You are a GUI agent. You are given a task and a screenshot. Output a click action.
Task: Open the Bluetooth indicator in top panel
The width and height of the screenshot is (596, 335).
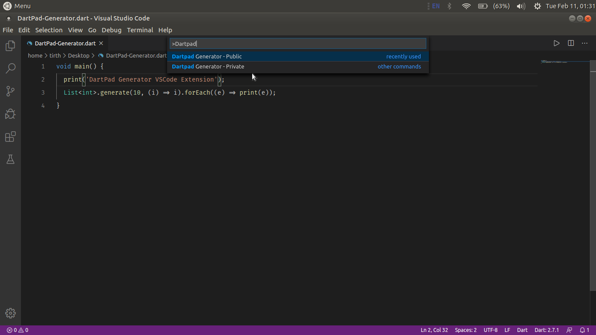pos(449,6)
